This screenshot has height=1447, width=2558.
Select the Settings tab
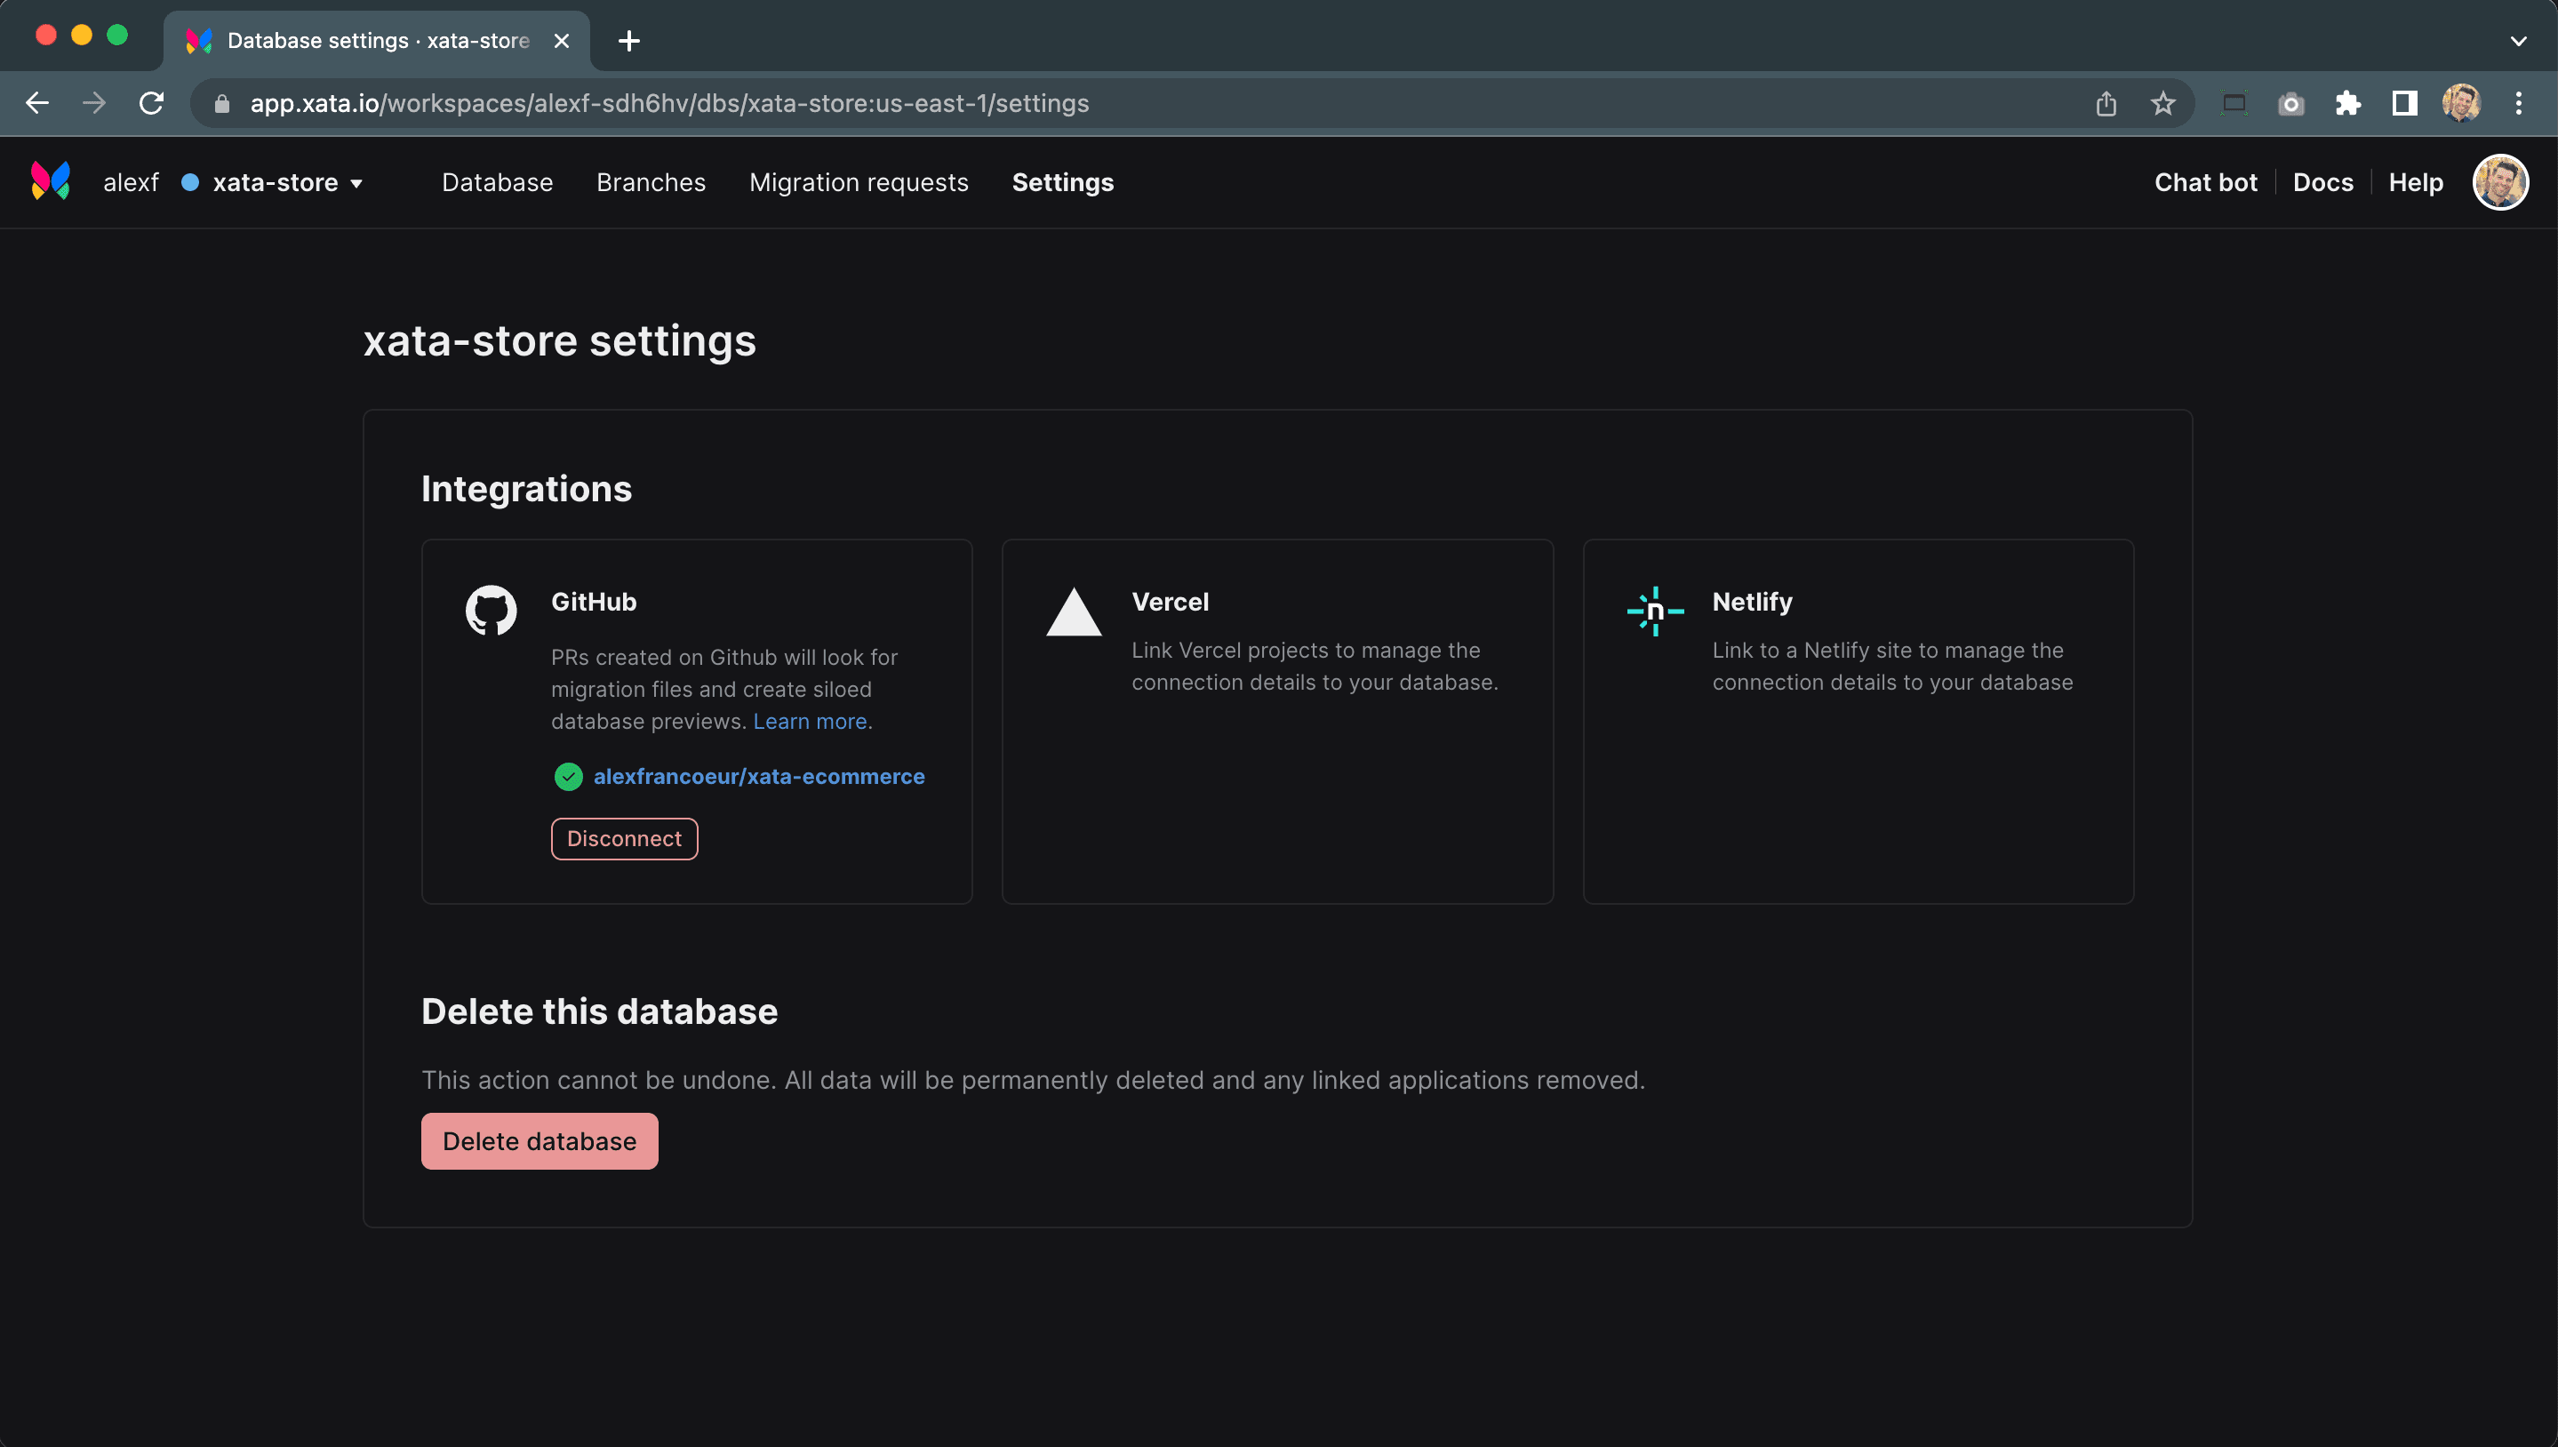tap(1062, 183)
